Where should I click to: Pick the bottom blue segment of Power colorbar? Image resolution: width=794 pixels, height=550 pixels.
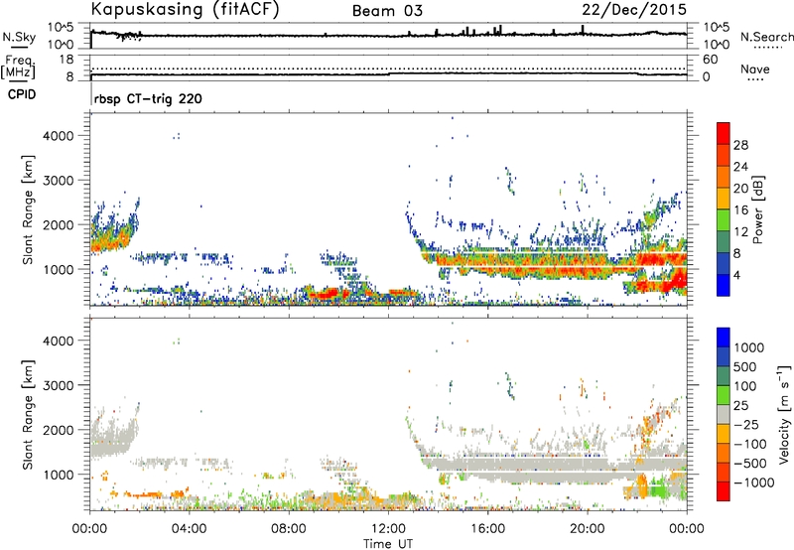click(724, 285)
